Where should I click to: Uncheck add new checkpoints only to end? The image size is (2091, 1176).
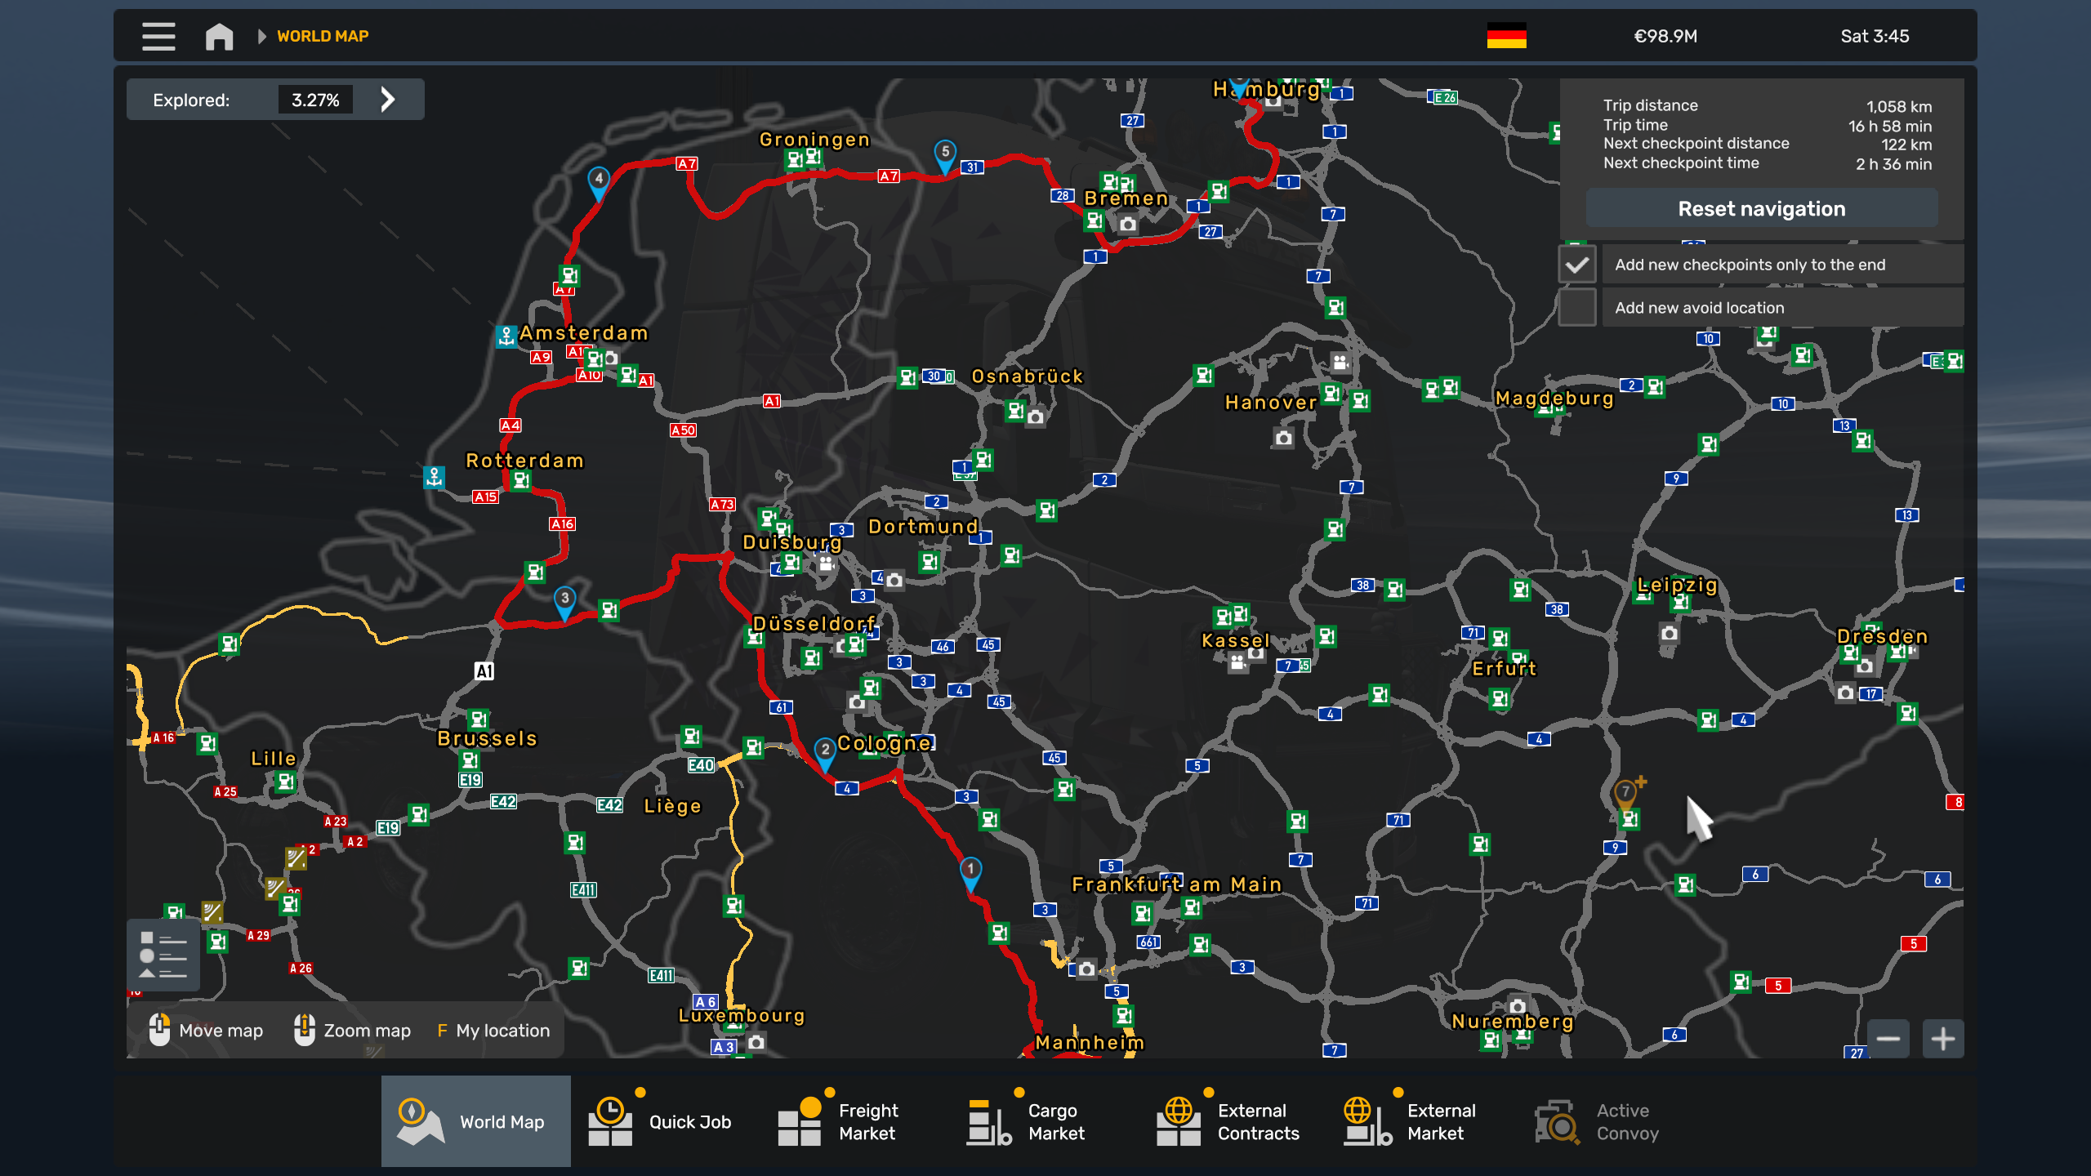tap(1577, 265)
